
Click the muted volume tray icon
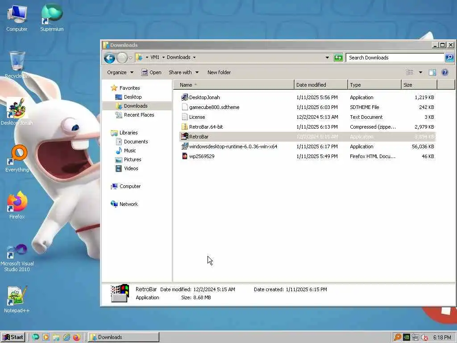[425, 338]
